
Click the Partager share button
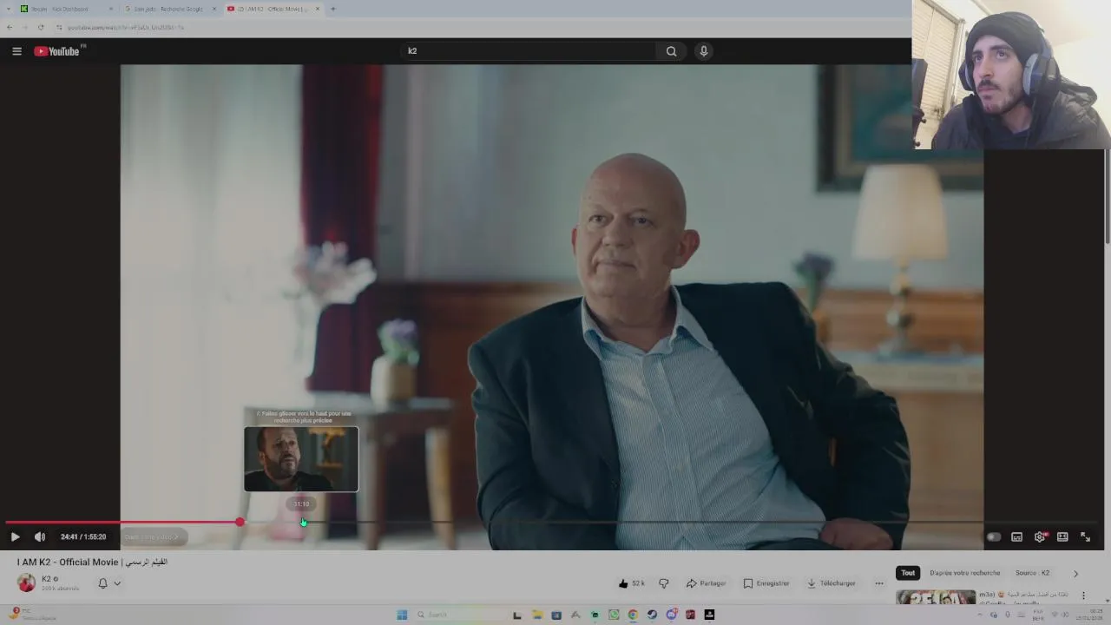706,583
